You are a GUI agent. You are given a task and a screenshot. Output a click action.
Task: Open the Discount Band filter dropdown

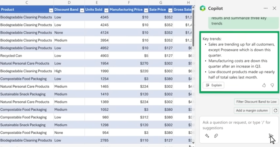(82, 10)
